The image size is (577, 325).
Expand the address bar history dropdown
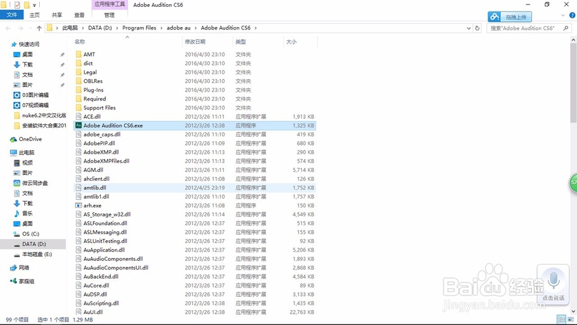pos(469,28)
